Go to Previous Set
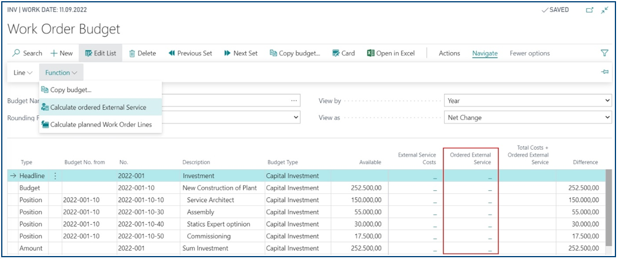 pyautogui.click(x=190, y=53)
